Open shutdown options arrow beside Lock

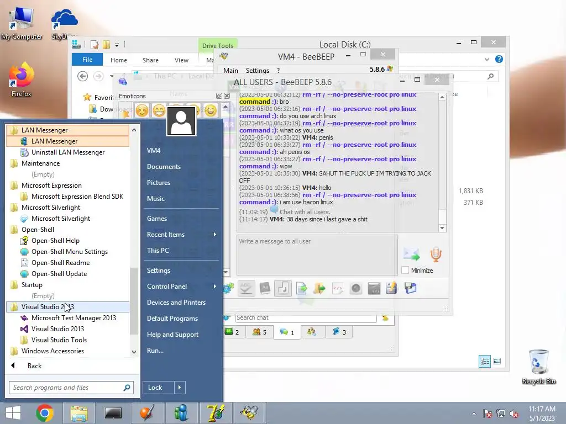(180, 388)
